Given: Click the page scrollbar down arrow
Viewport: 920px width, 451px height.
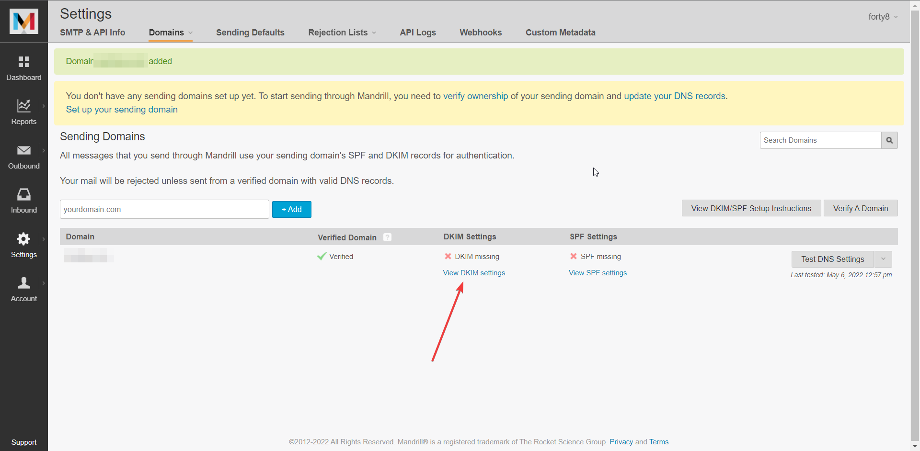Looking at the screenshot, I should pyautogui.click(x=915, y=446).
